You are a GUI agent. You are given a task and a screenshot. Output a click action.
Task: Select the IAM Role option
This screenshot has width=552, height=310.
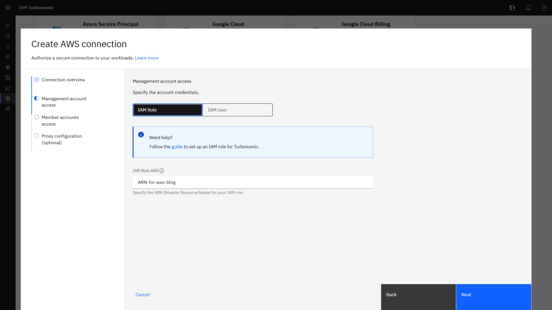(x=168, y=110)
